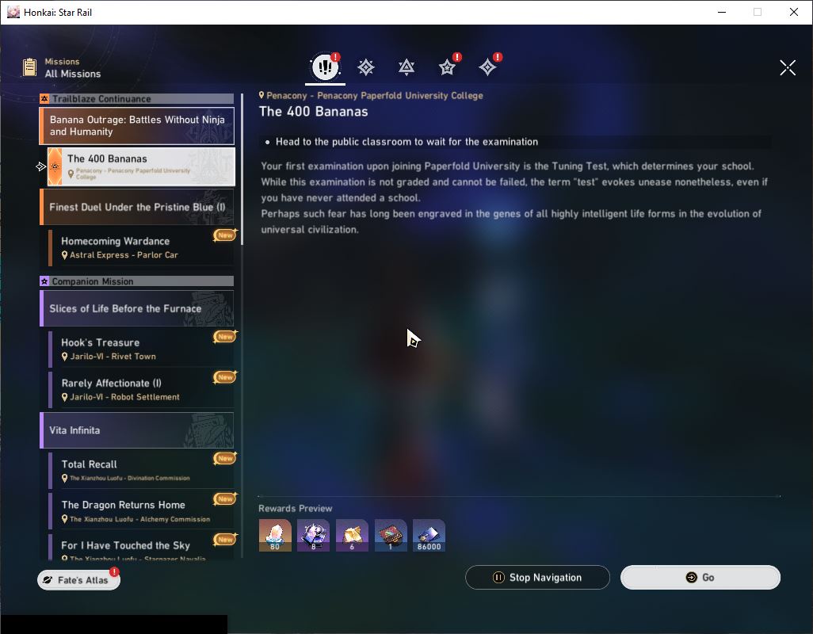Open the Trailblaze Mission filter tab
This screenshot has width=813, height=634.
pos(366,67)
